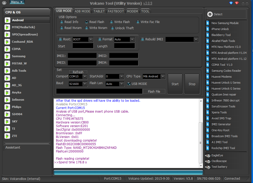Click the blue progress bar
Viewport: 253px width, 183px height.
click(x=128, y=172)
